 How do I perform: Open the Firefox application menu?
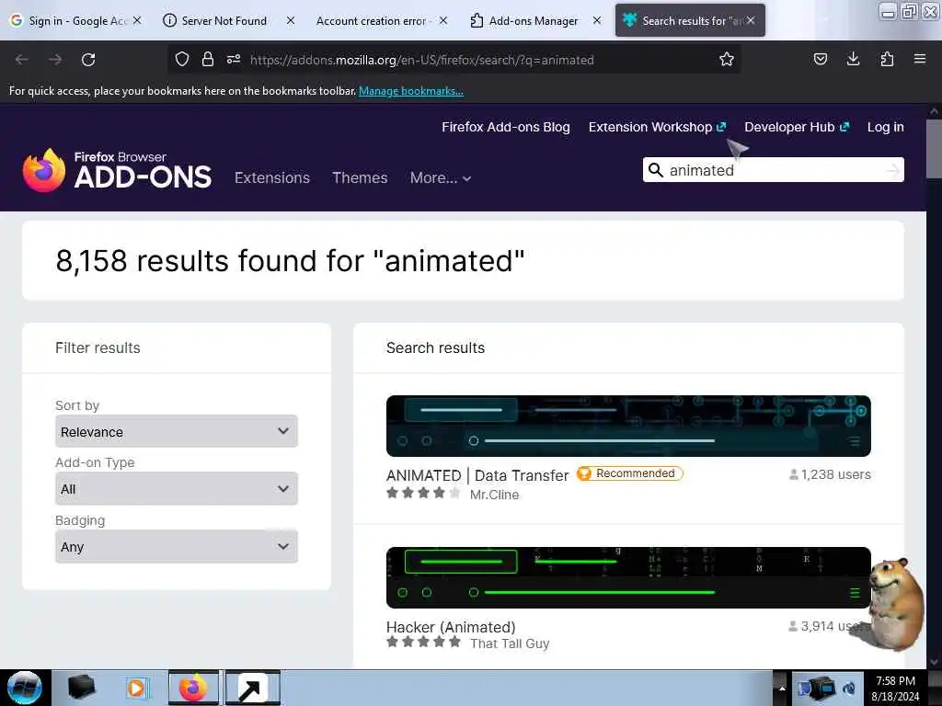coord(919,59)
